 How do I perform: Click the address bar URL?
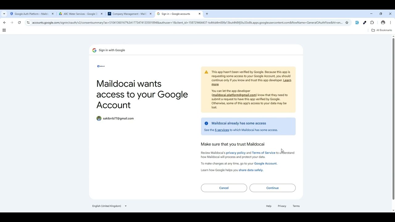tap(187, 23)
